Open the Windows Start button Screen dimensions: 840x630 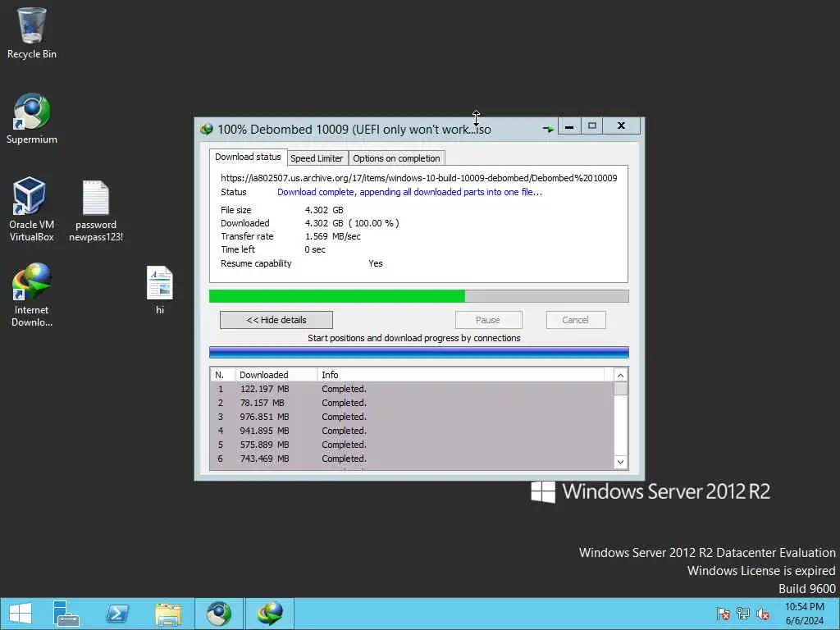[21, 614]
